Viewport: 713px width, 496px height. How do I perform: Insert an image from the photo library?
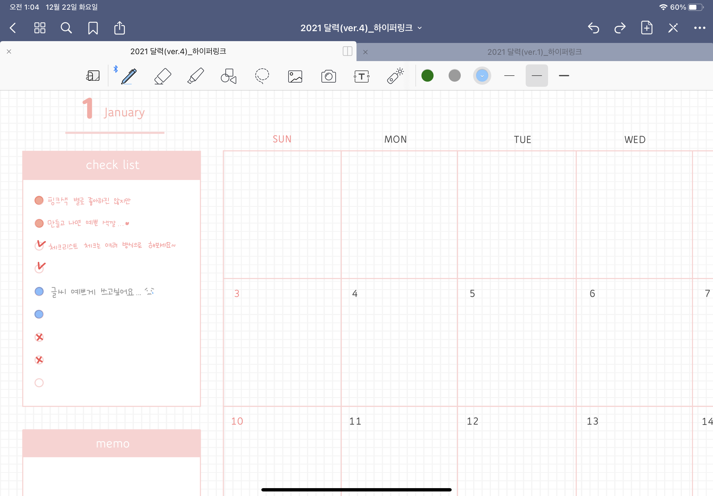[295, 77]
